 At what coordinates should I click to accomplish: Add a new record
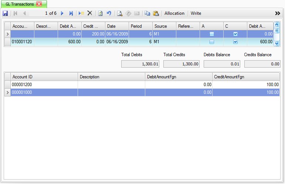tap(81, 13)
